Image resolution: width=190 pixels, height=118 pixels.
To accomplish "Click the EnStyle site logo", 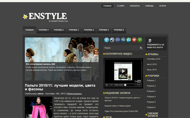I will pos(45,17).
